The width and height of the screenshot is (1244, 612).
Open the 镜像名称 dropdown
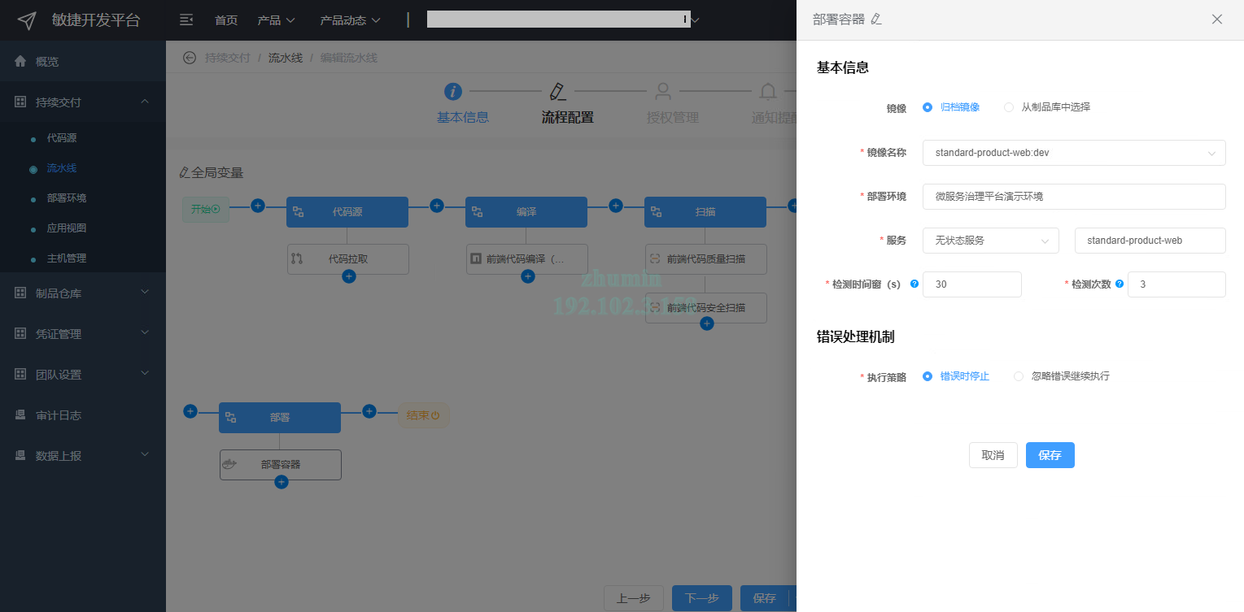[1074, 152]
